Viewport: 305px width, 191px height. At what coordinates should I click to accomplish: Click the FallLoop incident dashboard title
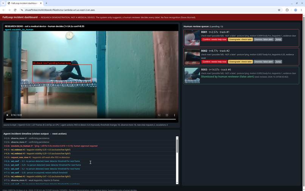[20, 17]
